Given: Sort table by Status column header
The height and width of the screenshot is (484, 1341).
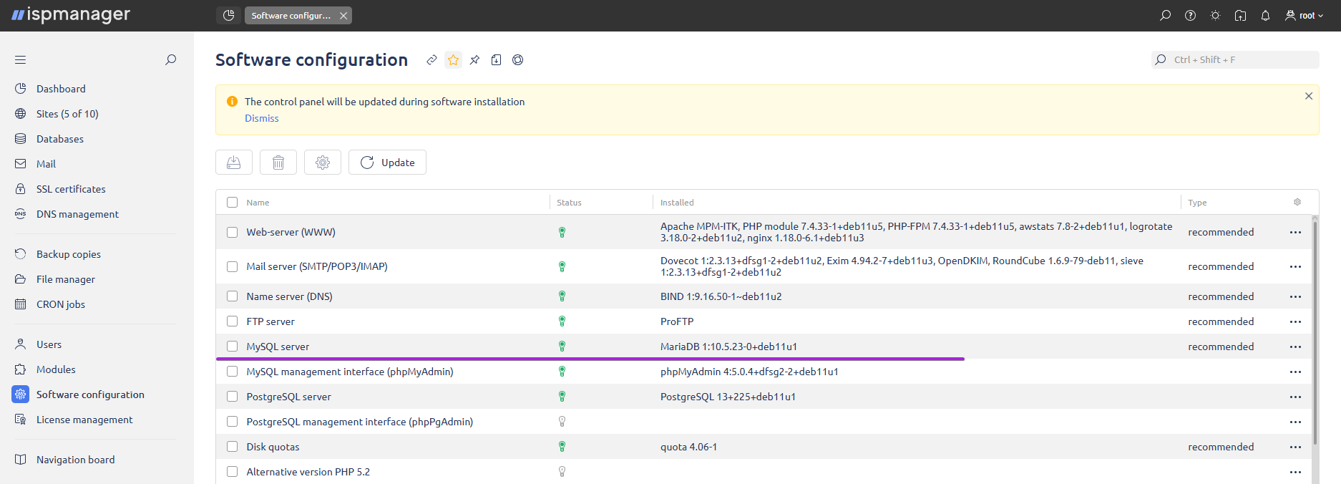Looking at the screenshot, I should (x=569, y=203).
